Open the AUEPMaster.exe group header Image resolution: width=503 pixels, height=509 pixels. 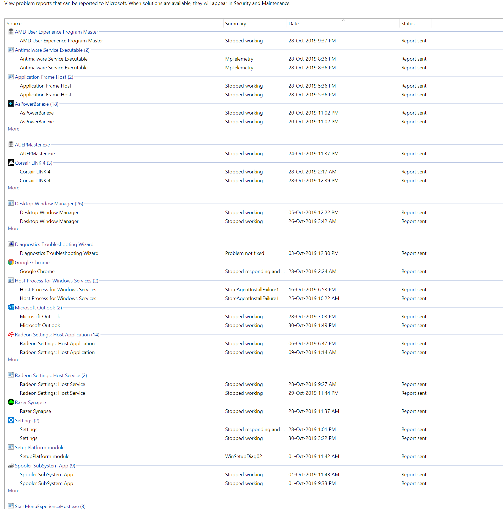pos(32,145)
